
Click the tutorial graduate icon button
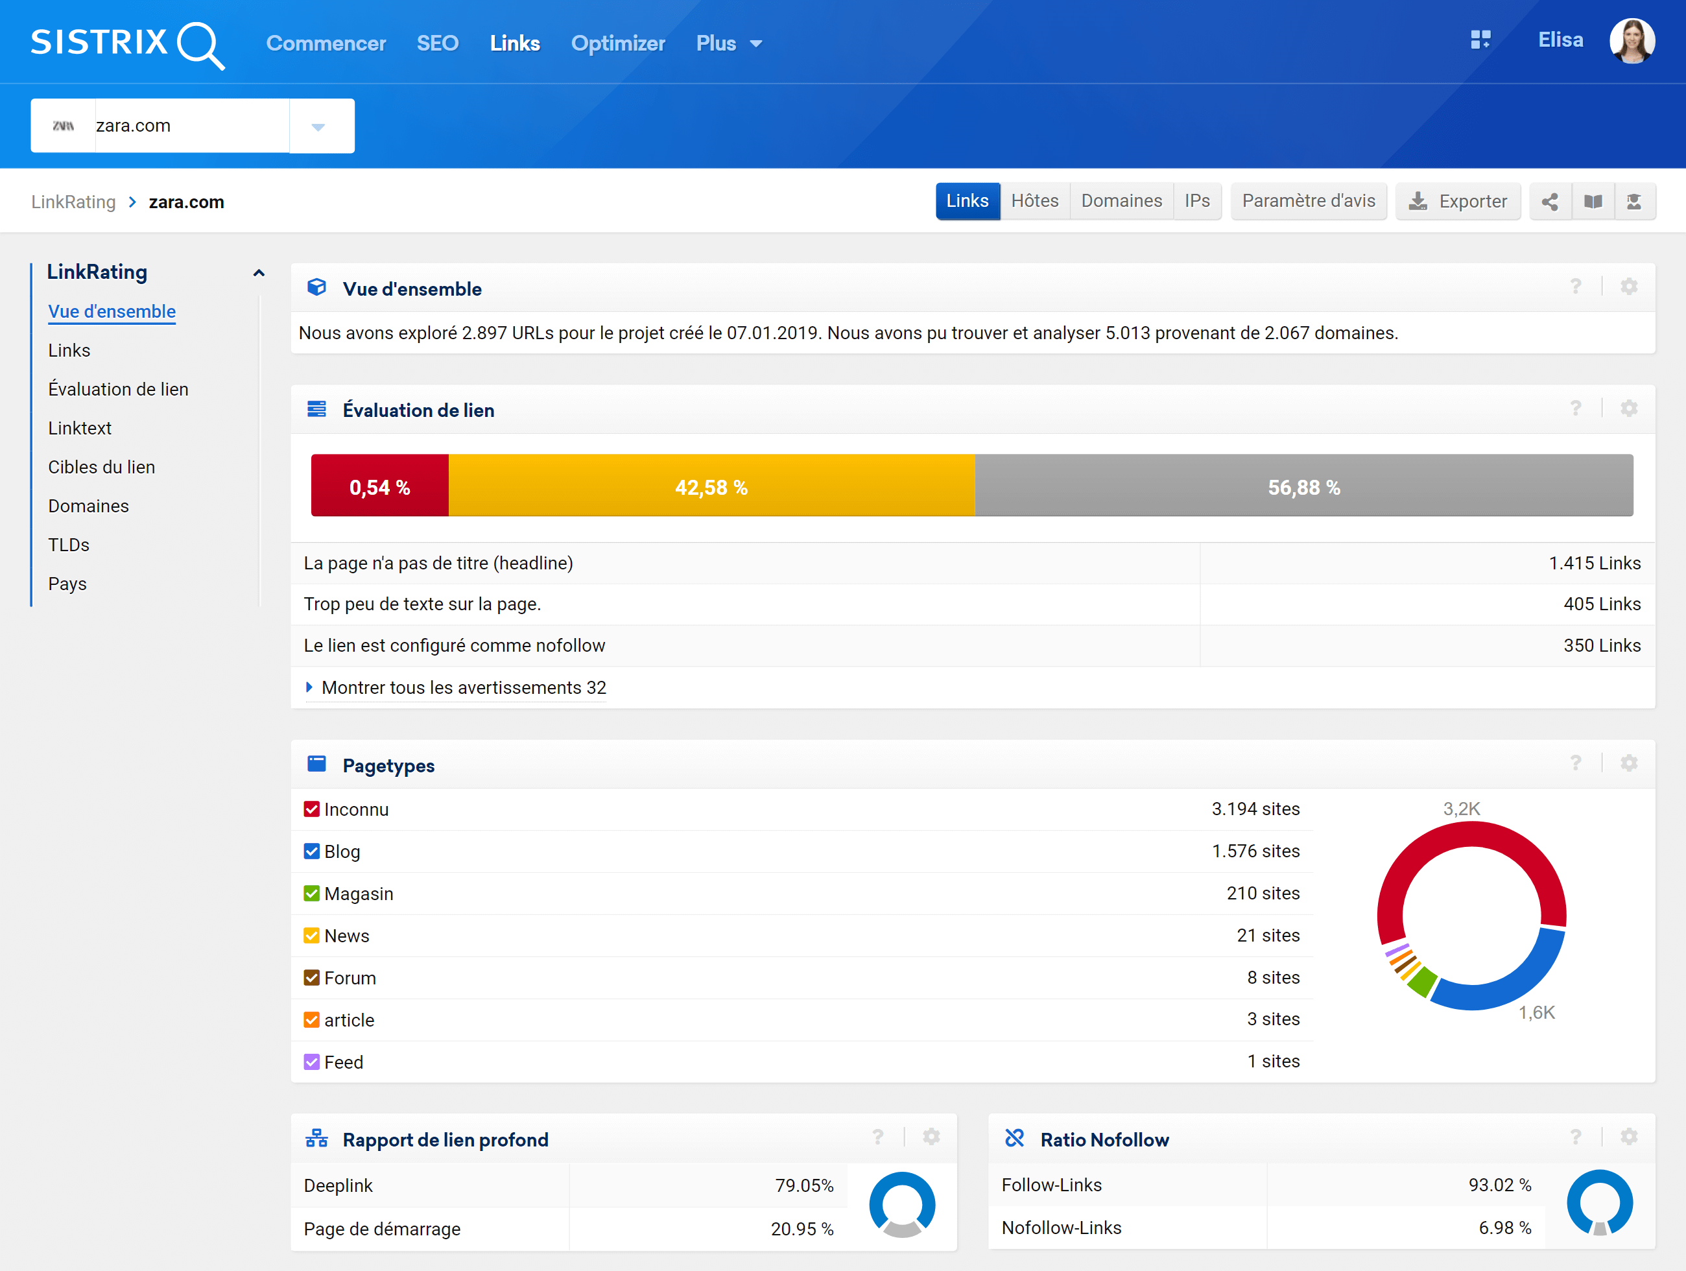click(x=1634, y=202)
